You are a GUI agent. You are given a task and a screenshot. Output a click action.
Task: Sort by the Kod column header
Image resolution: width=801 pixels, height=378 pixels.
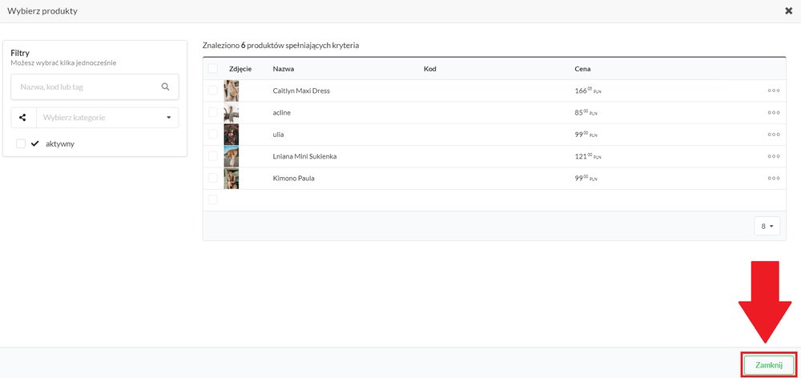pos(429,69)
